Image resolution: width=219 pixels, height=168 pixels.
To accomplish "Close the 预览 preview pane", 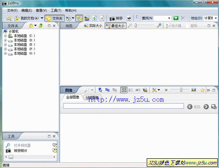I will tap(214, 26).
